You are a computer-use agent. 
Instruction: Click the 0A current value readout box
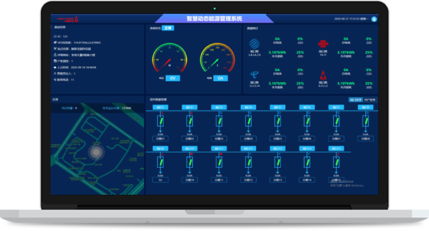pos(221,79)
